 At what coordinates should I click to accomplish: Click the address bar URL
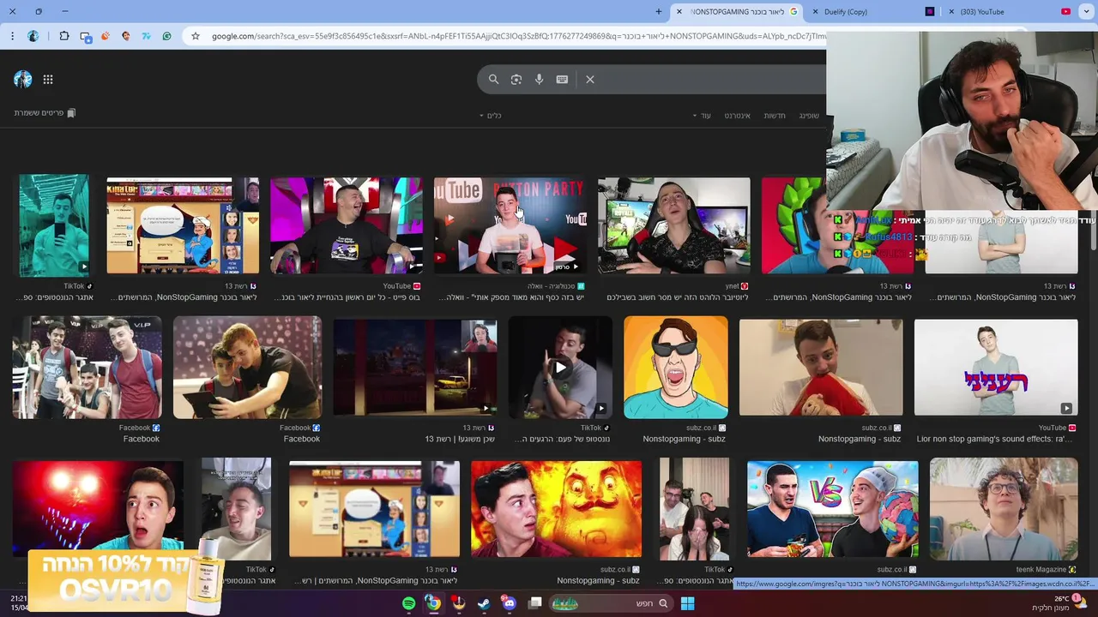[518, 36]
